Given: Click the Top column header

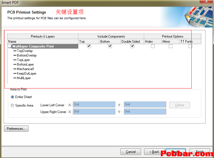Looking at the screenshot, I should pos(89,42).
